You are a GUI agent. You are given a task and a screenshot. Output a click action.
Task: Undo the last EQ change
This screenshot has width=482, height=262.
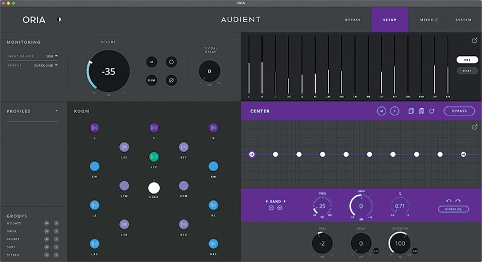pos(449,201)
